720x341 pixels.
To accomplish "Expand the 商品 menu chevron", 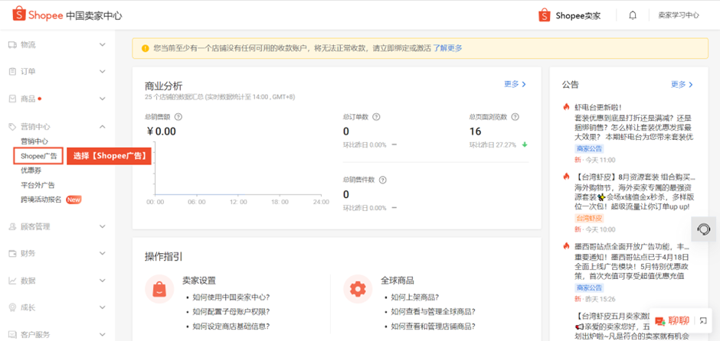I will (103, 99).
